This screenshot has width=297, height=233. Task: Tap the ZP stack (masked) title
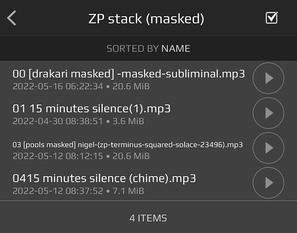point(146,19)
